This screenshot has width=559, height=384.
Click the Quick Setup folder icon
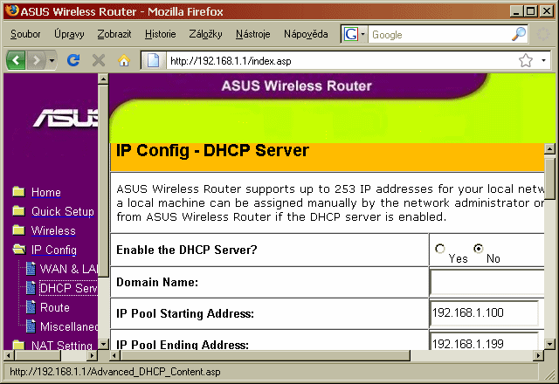coord(18,211)
